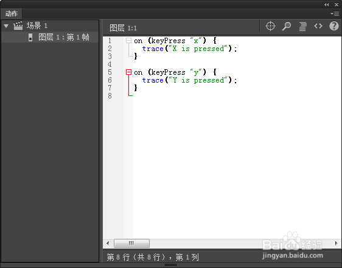Click the horizontal scrollbar thumb
Image resolution: width=342 pixels, height=268 pixels.
point(131,243)
